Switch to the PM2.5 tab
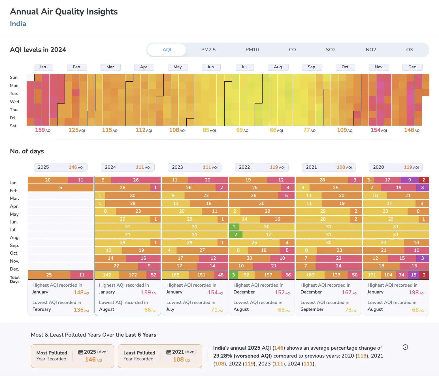The width and height of the screenshot is (439, 376). click(208, 50)
